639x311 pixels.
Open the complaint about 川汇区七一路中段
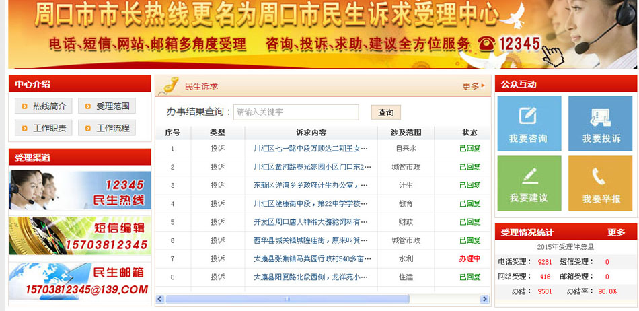click(311, 148)
